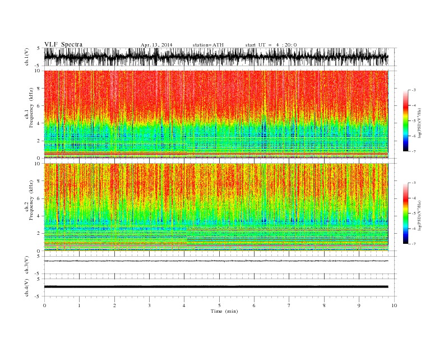Click inside the ch.2 spectrogram panel
This screenshot has height=343, width=444.
coord(216,207)
